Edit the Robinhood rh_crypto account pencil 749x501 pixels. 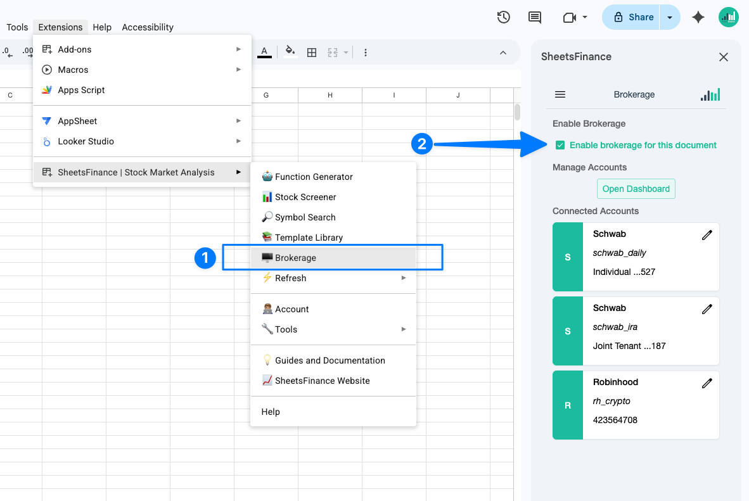click(x=707, y=383)
